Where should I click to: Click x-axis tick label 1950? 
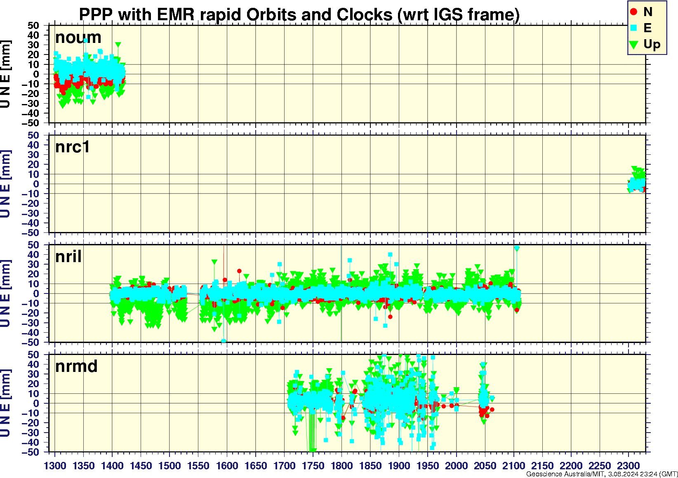[x=428, y=466]
